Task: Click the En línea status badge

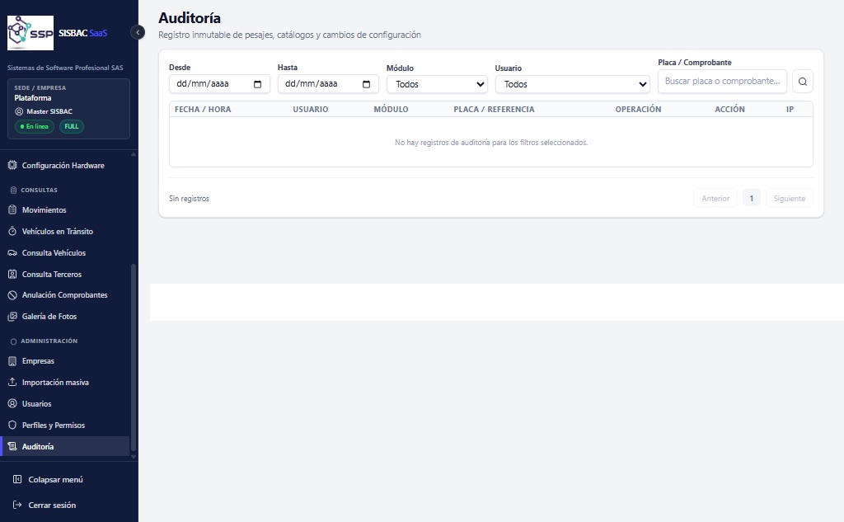Action: click(35, 127)
